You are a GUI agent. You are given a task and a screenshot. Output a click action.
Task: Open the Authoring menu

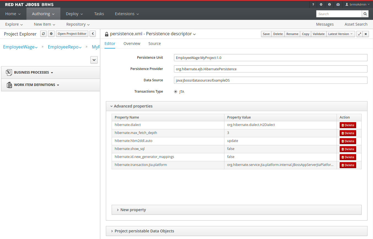tap(43, 14)
